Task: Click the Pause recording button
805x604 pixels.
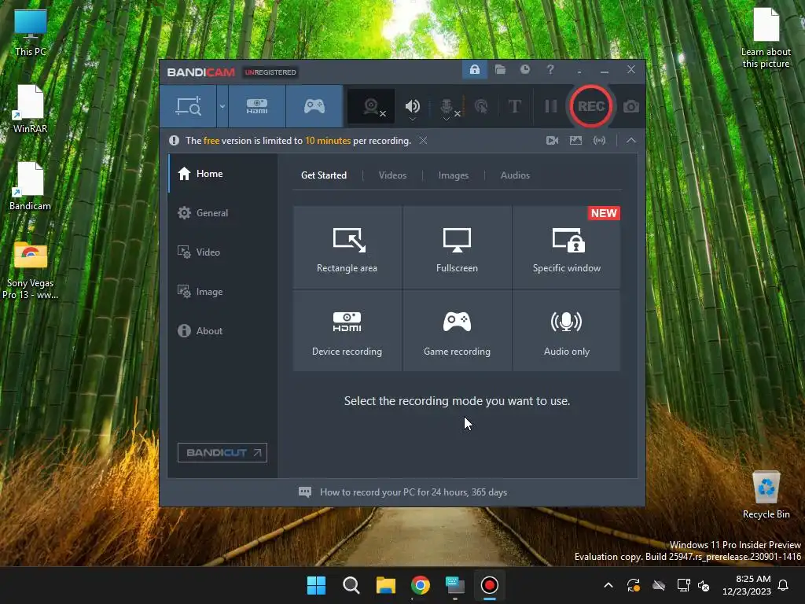Action: pyautogui.click(x=551, y=106)
